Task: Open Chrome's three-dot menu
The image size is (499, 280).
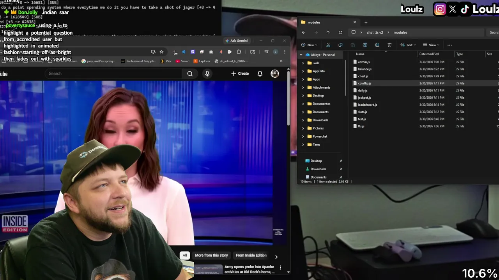Action: [x=285, y=52]
